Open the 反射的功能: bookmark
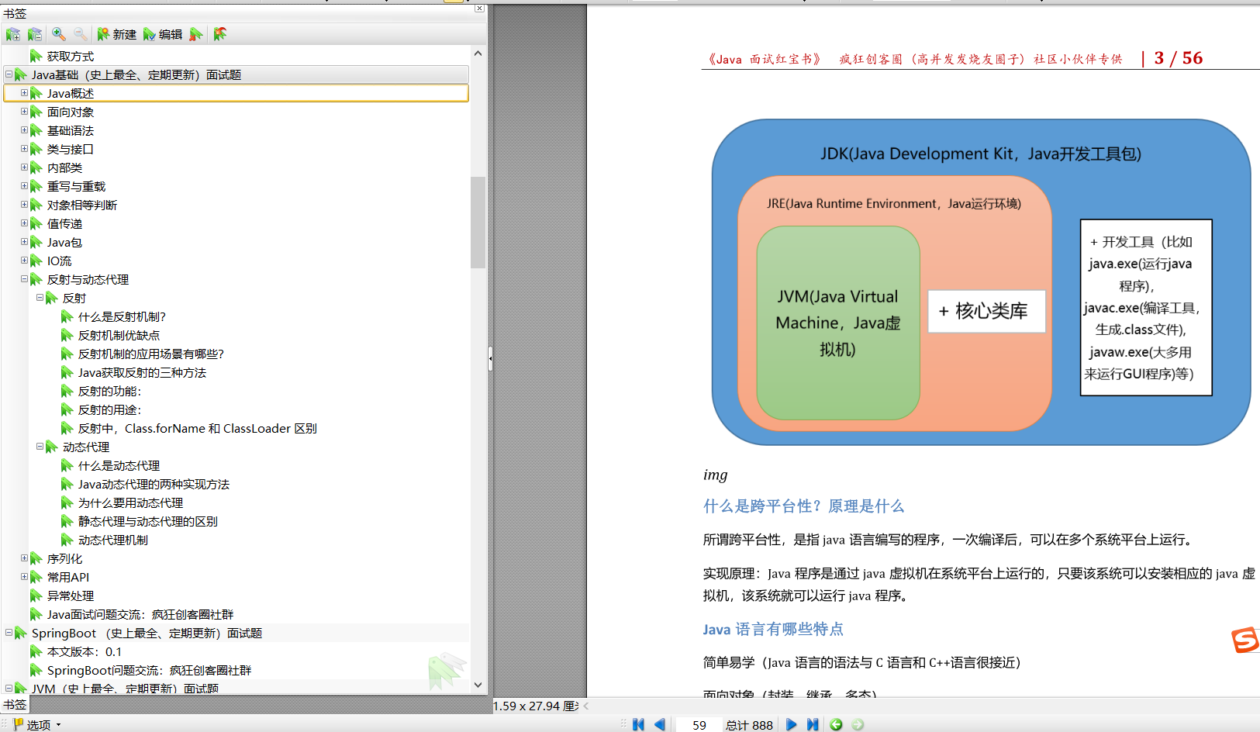The height and width of the screenshot is (732, 1260). click(x=109, y=392)
